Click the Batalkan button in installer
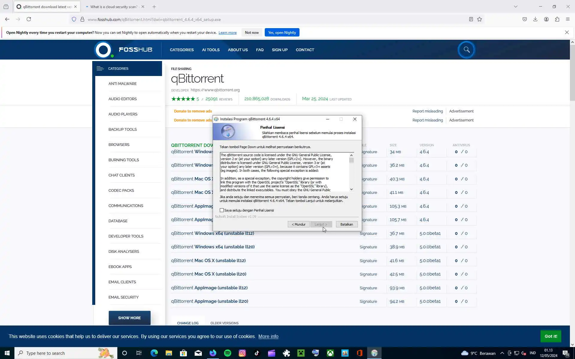Screen dimensions: 575x359 346,224
